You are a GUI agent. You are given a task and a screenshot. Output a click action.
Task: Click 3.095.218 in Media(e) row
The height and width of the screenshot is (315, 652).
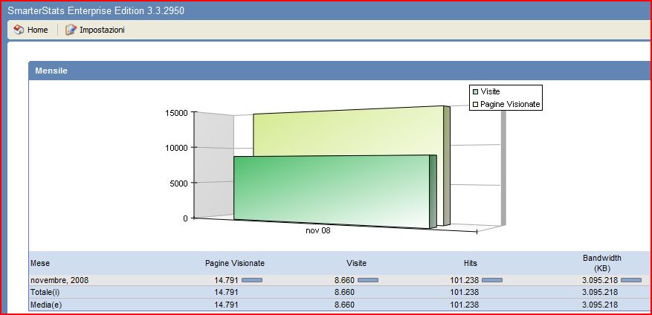tap(600, 305)
